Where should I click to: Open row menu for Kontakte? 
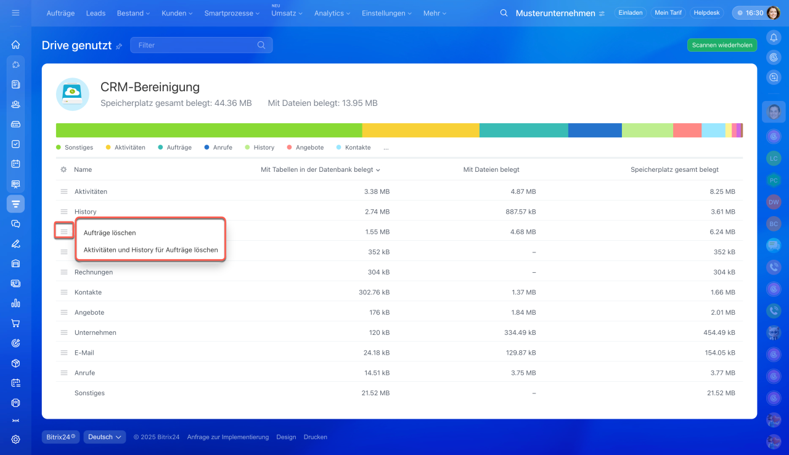63,292
